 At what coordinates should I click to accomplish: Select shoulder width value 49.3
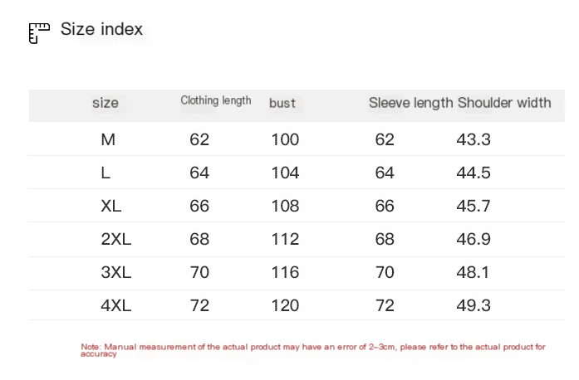click(474, 305)
